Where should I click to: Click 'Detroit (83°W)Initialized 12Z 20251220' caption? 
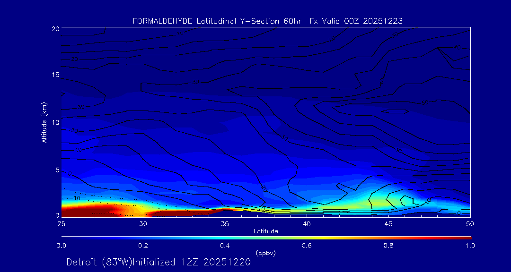(159, 262)
